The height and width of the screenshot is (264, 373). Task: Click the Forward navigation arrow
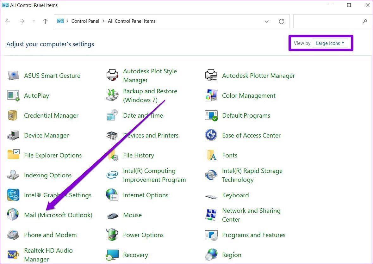pyautogui.click(x=22, y=21)
